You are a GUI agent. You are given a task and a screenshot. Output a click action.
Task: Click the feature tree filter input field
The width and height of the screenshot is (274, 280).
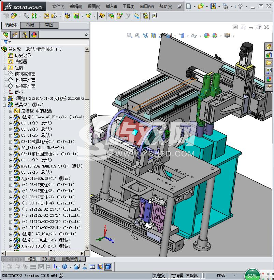point(51,42)
